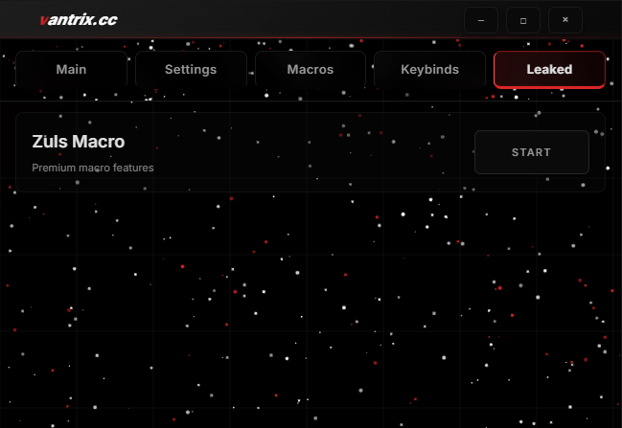622x428 pixels.
Task: Click the Premium macro features description
Action: click(x=93, y=168)
